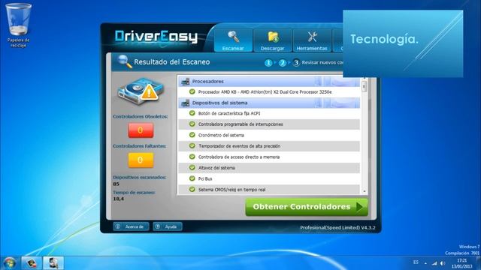Select 'Altavoz del sistema' text
Viewport: 481px width, 270px height.
(x=216, y=168)
